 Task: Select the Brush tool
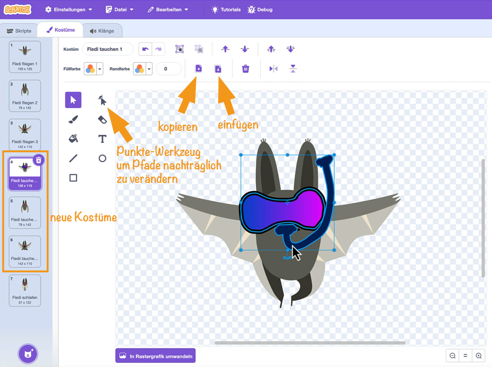pos(73,119)
